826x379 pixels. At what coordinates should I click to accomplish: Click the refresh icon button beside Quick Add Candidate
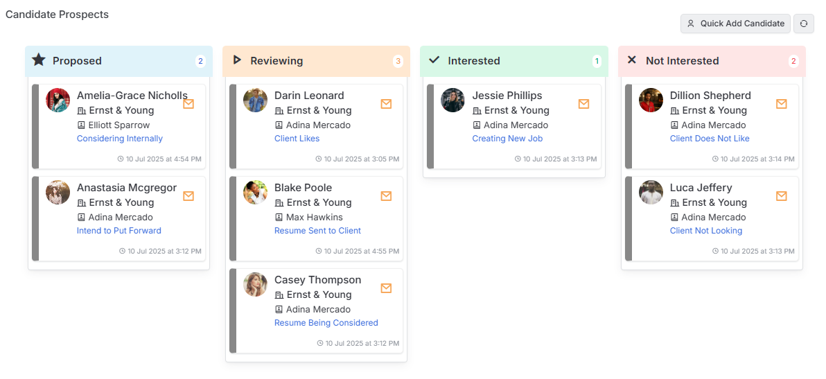(803, 24)
